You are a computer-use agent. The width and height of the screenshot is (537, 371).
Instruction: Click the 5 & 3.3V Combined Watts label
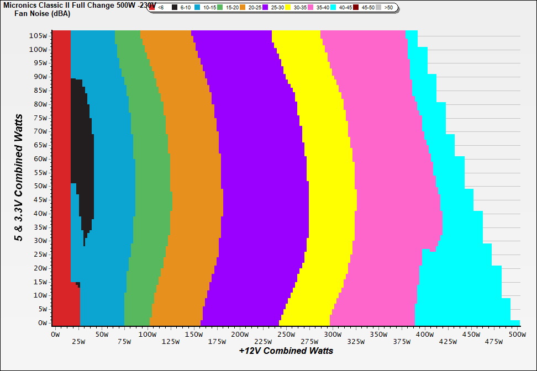point(19,178)
